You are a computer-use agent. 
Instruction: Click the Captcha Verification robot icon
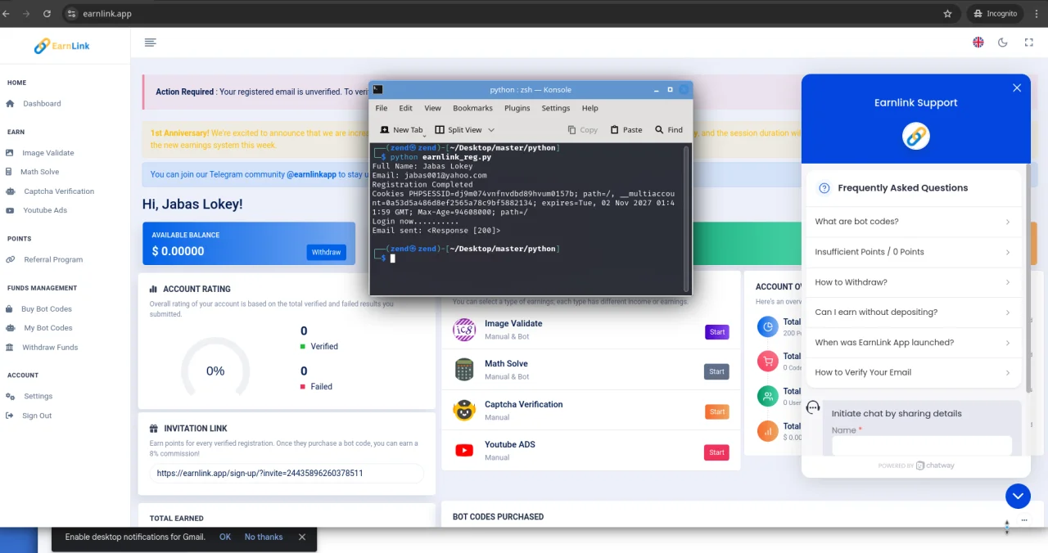click(464, 410)
